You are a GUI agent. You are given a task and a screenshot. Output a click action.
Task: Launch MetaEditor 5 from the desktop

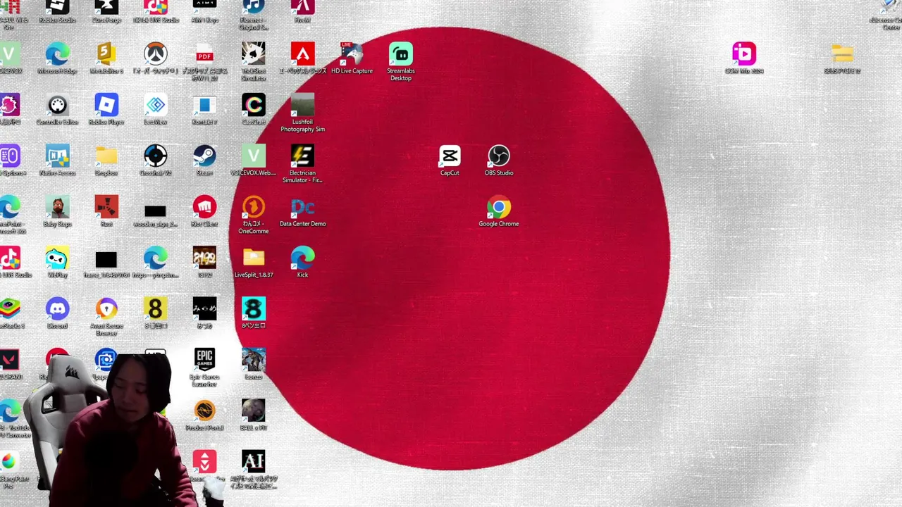click(106, 54)
